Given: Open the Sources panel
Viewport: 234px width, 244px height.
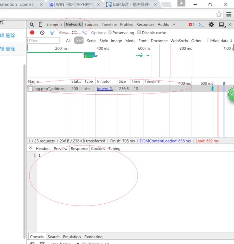Looking at the screenshot, I should (91, 24).
